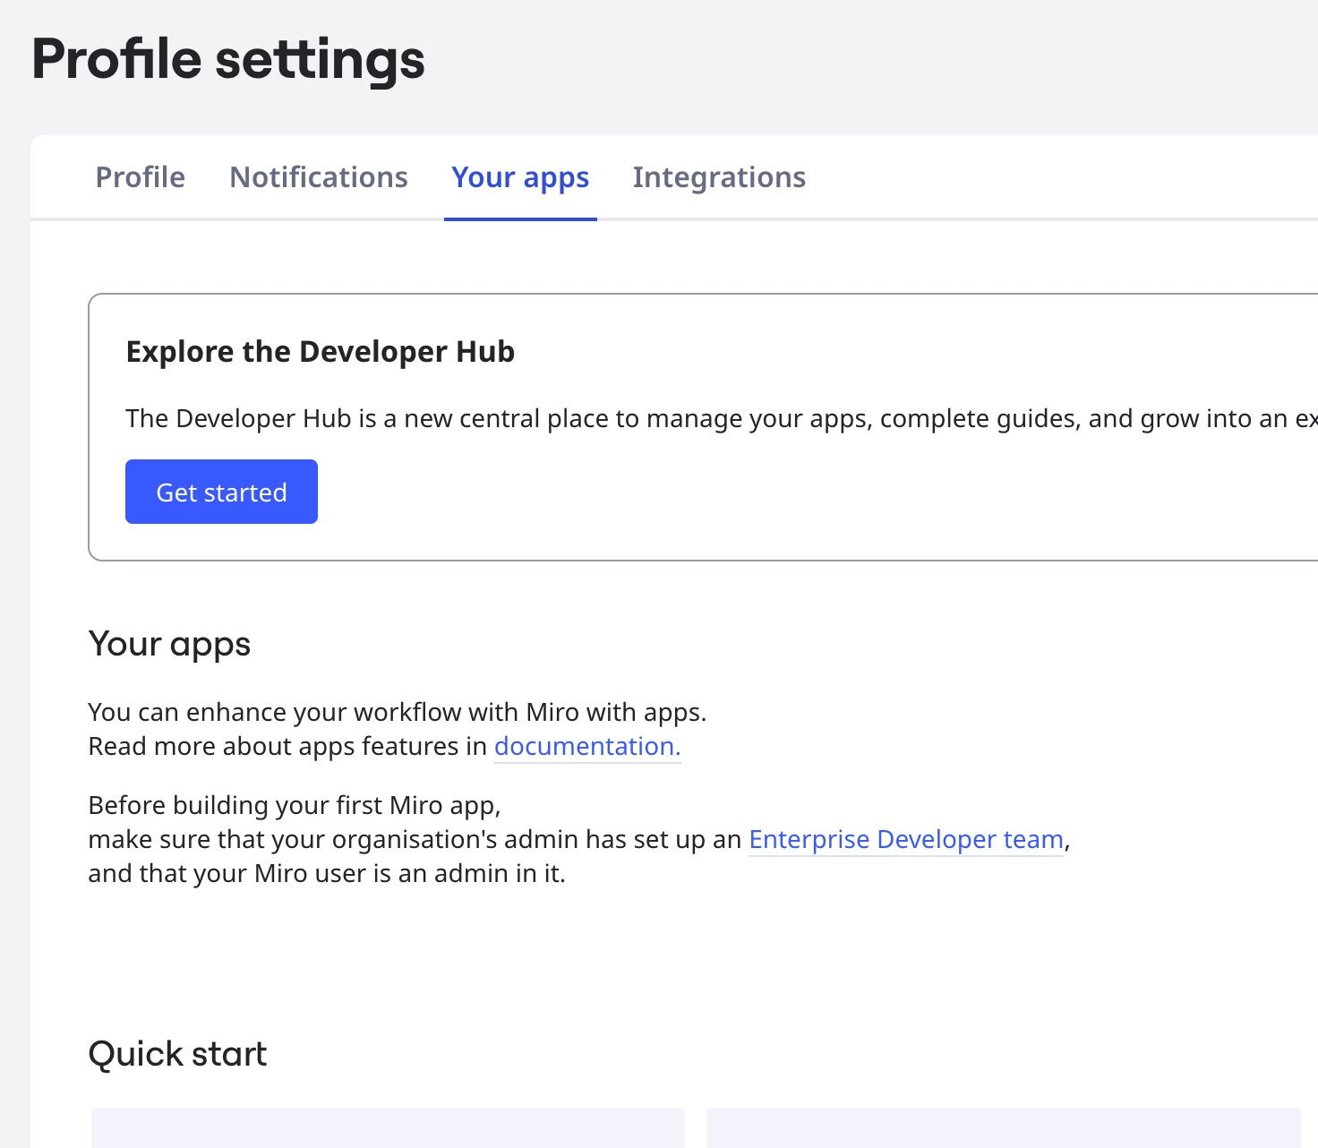
Task: Switch to the Profile tab
Action: point(141,177)
